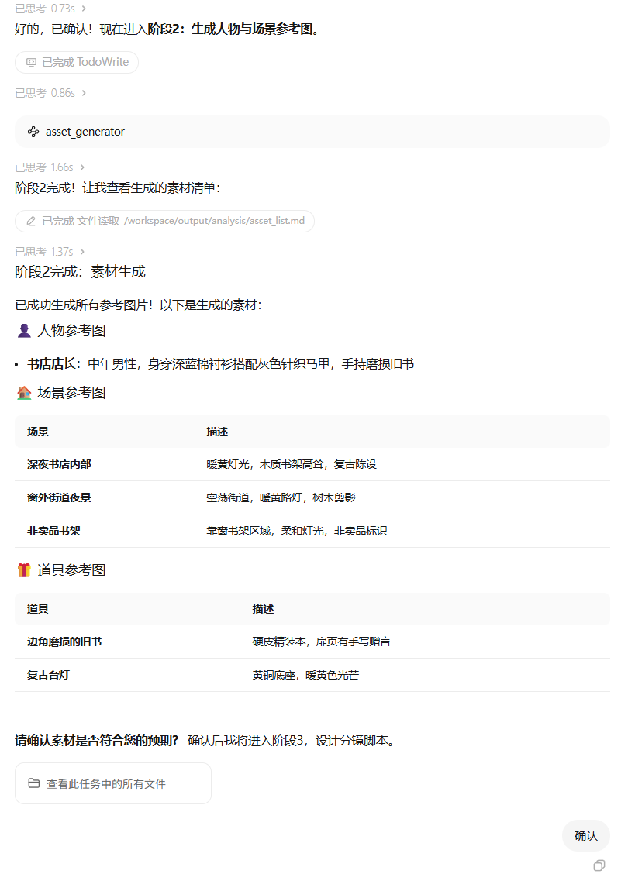Open 查看此任务中的所有文件 panel

[112, 783]
